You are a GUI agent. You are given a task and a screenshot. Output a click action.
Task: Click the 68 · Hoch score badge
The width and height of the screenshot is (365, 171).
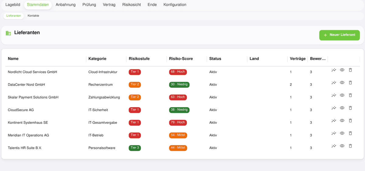pyautogui.click(x=178, y=72)
